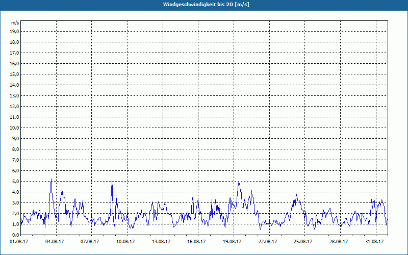Screen dimensions: 408x255
Task: Click the date label 10.08.17
Action: 125,242
